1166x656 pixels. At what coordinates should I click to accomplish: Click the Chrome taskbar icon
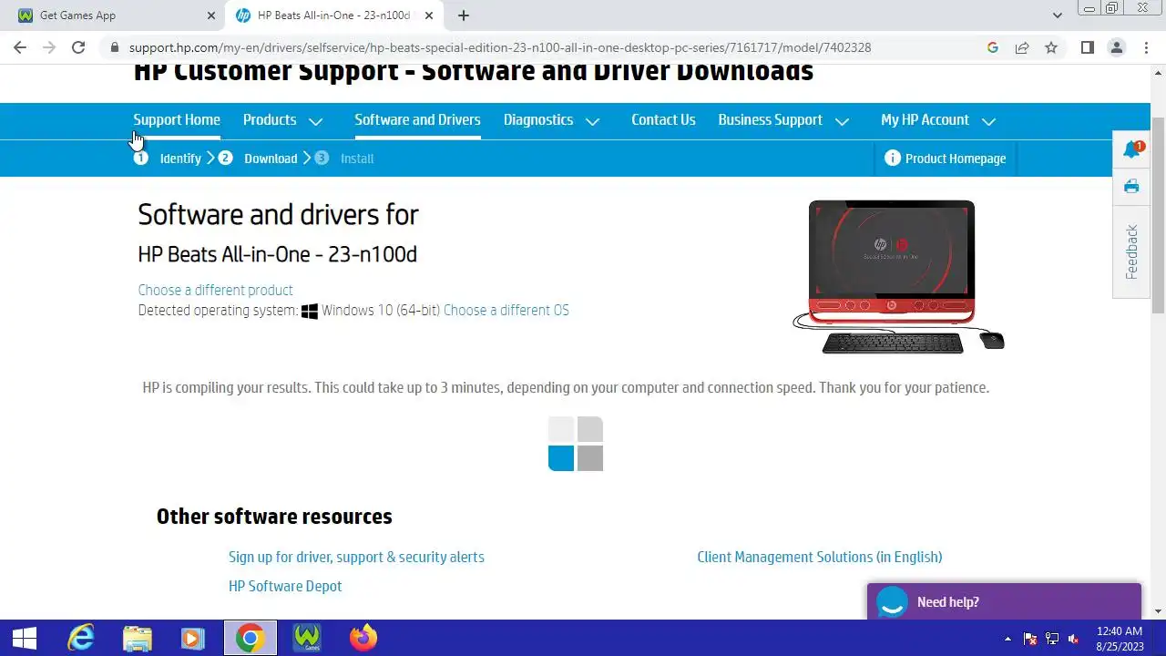pos(251,638)
